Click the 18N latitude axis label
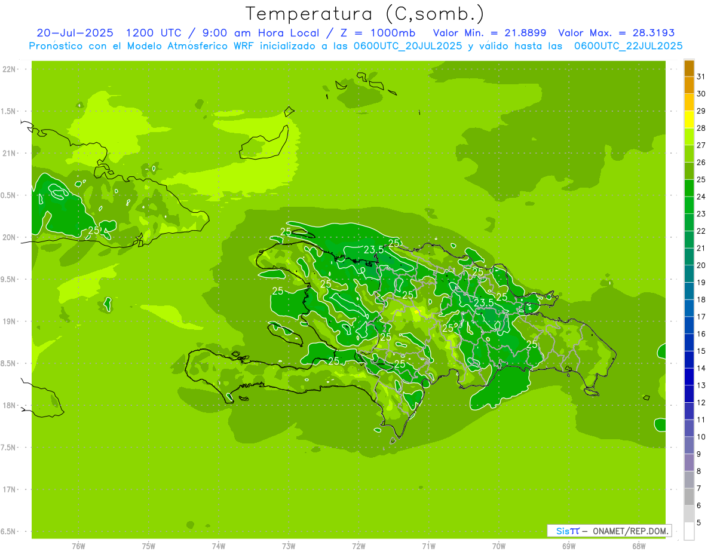This screenshot has width=717, height=554. [x=10, y=406]
